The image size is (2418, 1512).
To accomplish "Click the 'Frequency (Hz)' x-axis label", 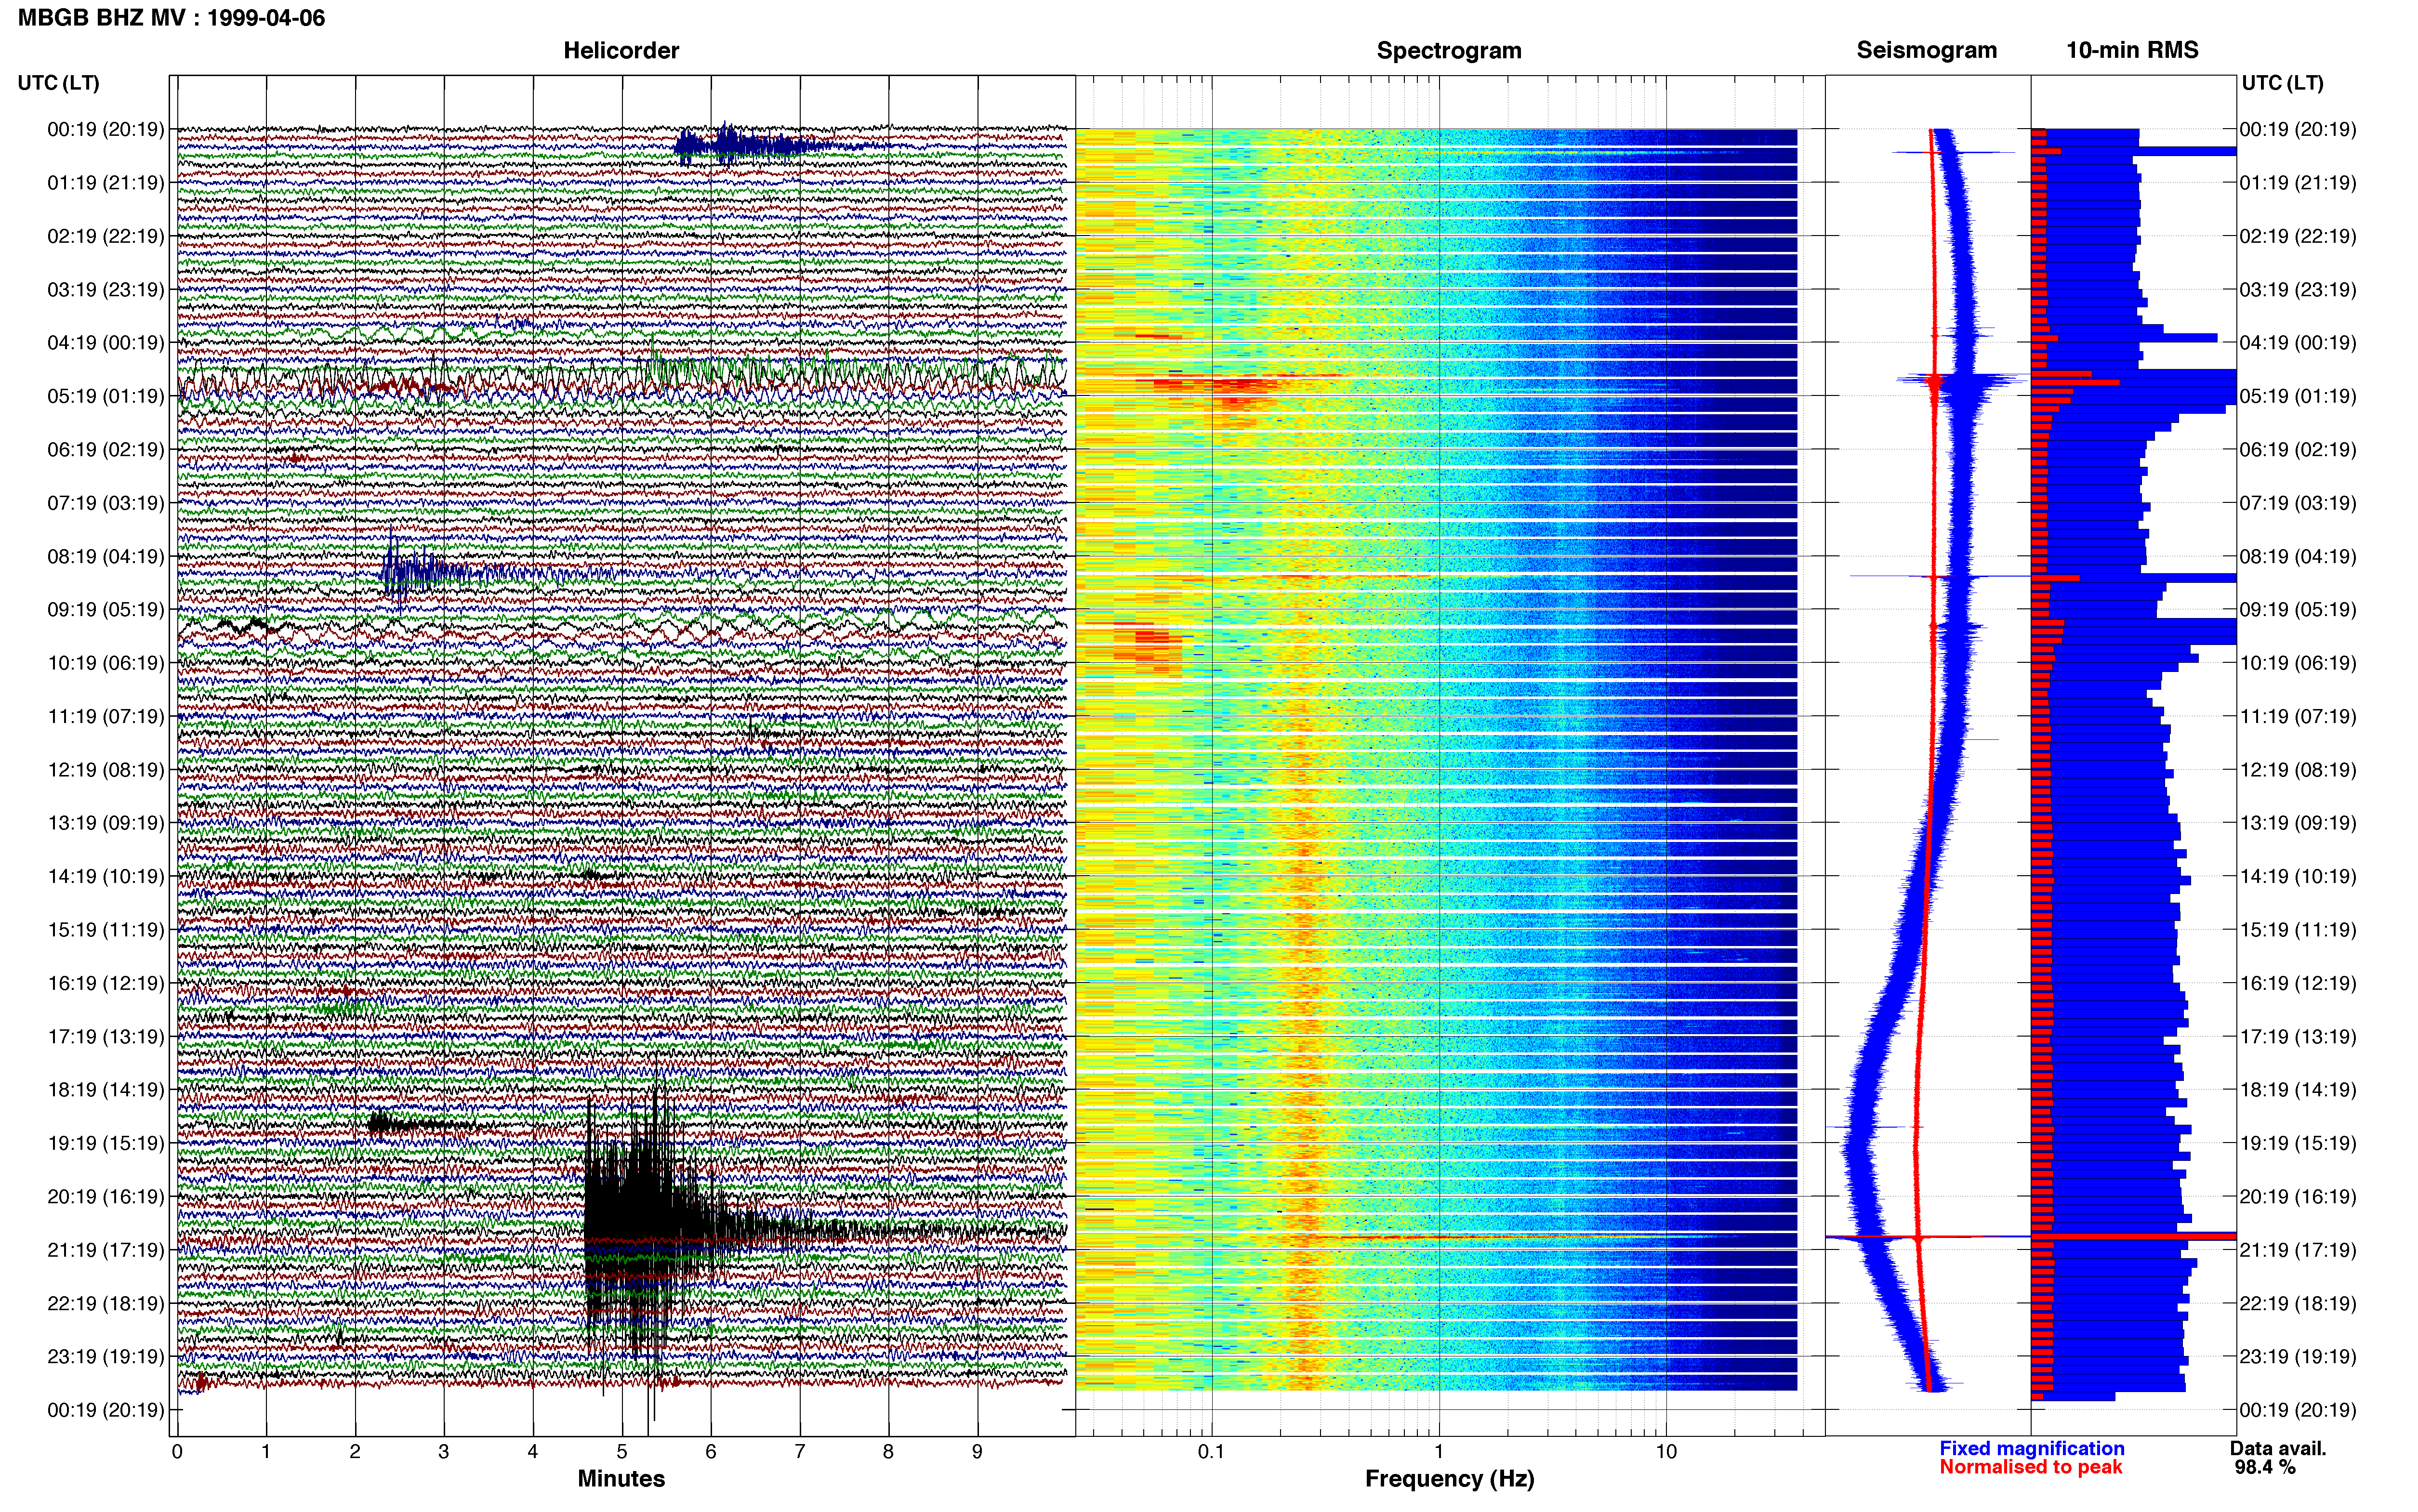I will pyautogui.click(x=1449, y=1479).
